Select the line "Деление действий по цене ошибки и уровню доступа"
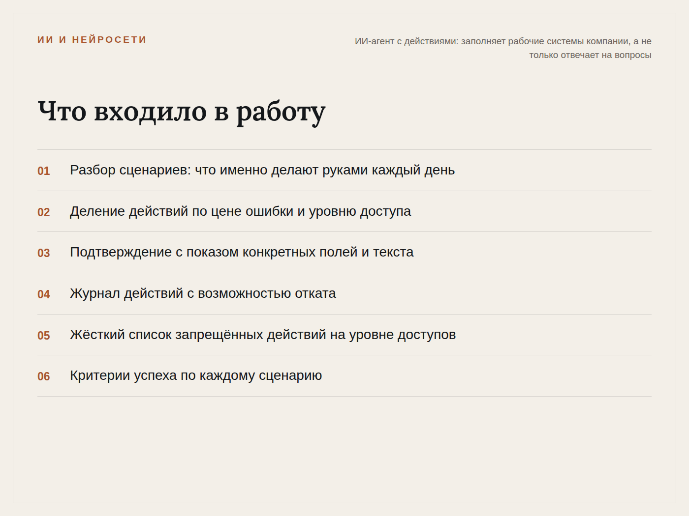The height and width of the screenshot is (516, 689). pos(240,211)
